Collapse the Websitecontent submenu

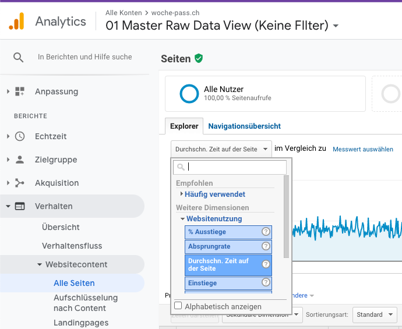click(40, 264)
